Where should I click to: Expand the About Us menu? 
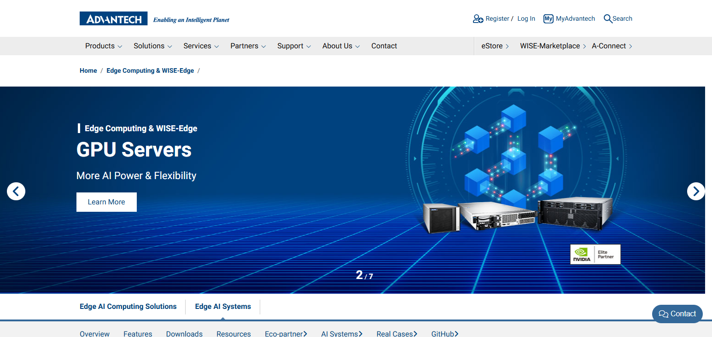click(341, 46)
